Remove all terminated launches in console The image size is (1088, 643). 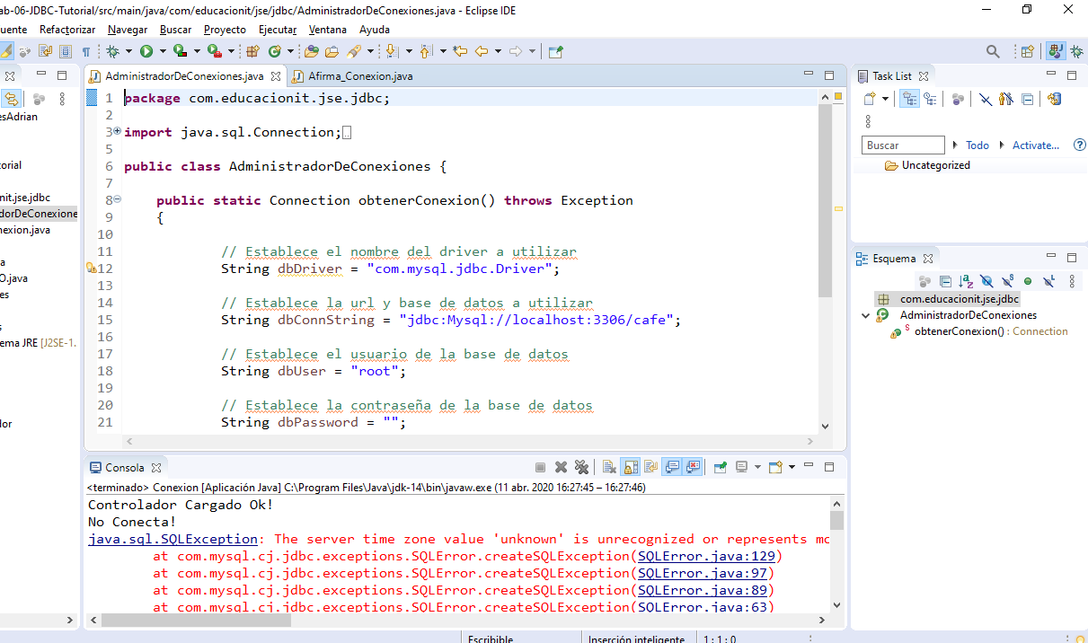[x=581, y=467]
